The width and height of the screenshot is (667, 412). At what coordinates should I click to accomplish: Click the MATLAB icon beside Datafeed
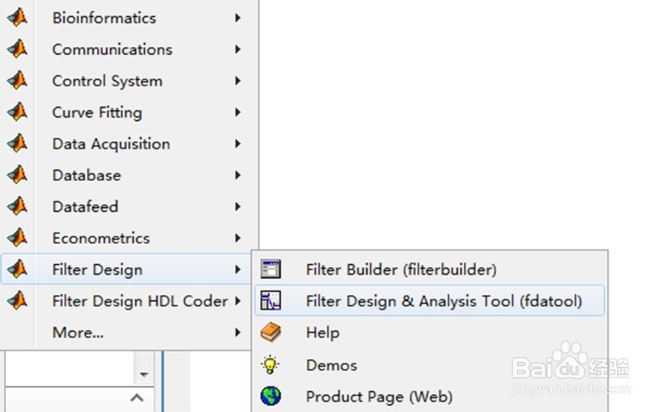(18, 206)
